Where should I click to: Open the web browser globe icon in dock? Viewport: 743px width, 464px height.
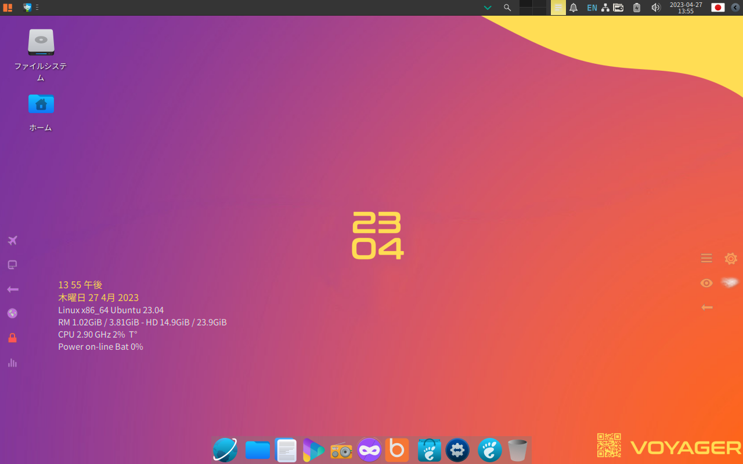click(x=225, y=450)
